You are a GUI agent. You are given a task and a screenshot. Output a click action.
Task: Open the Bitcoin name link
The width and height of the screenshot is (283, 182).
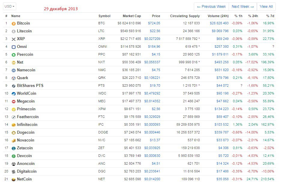pyautogui.click(x=23, y=23)
